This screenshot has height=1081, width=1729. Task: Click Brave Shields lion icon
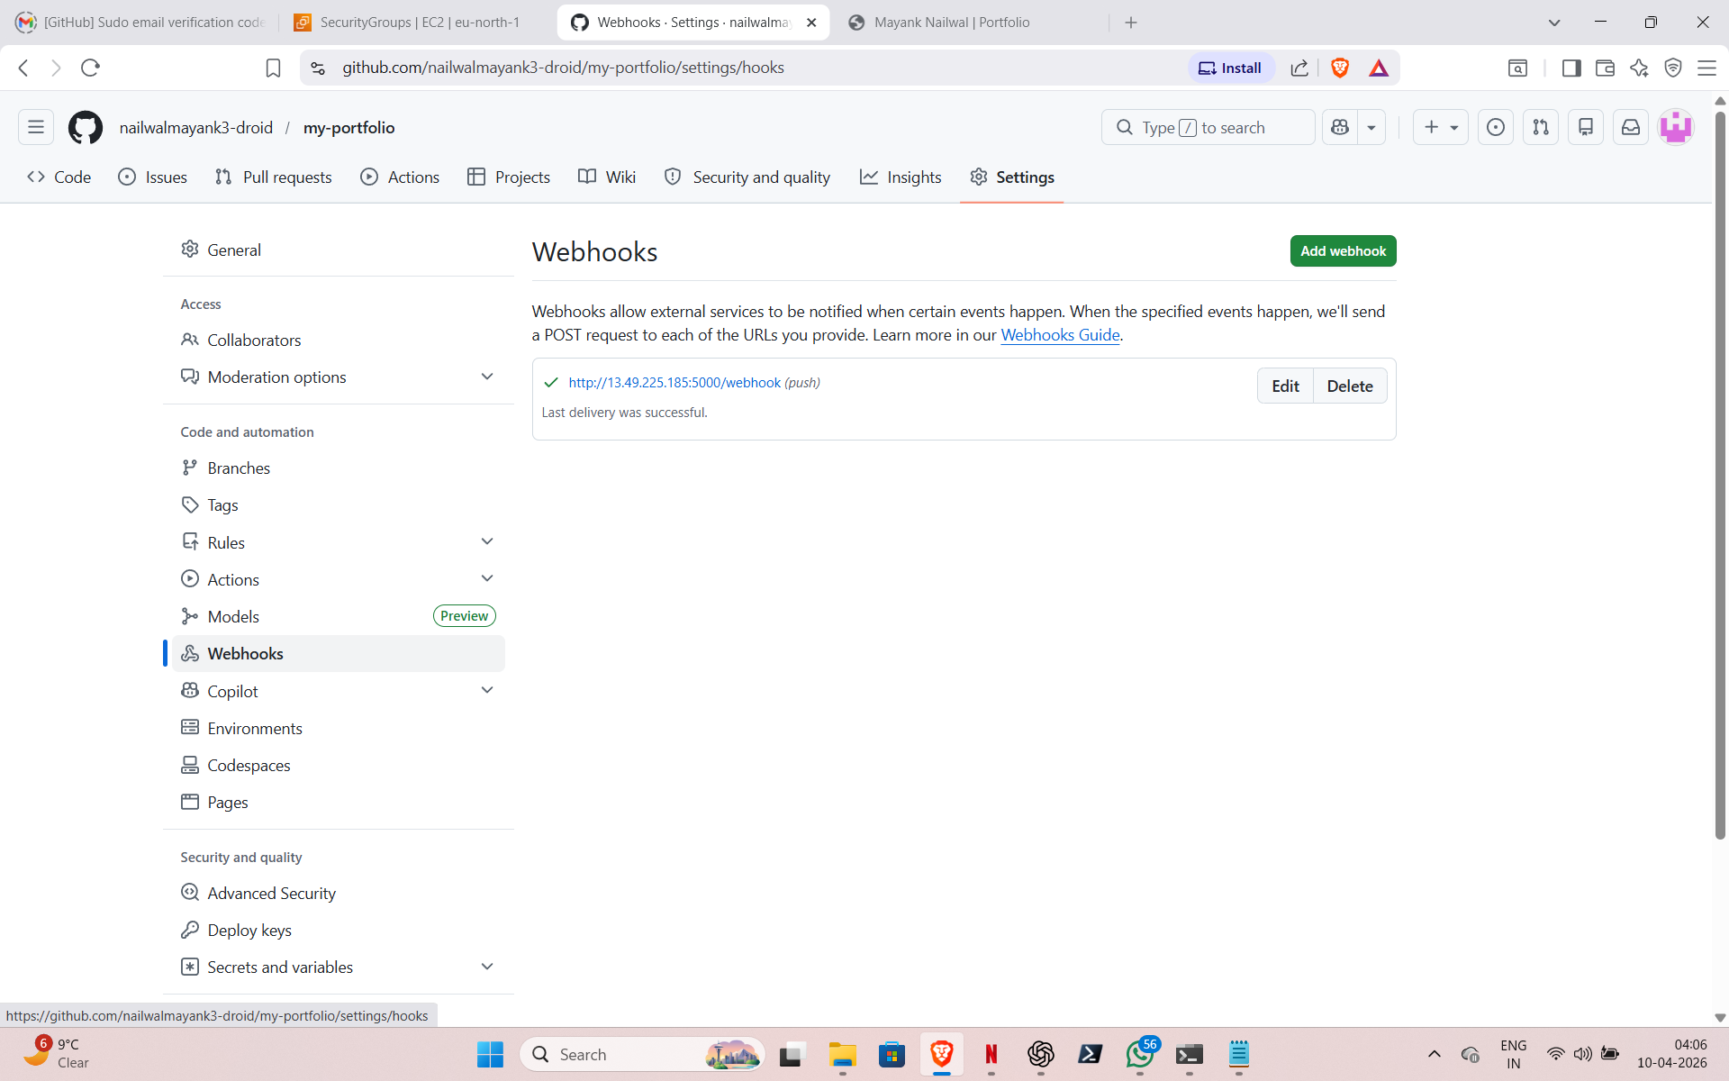point(1339,68)
